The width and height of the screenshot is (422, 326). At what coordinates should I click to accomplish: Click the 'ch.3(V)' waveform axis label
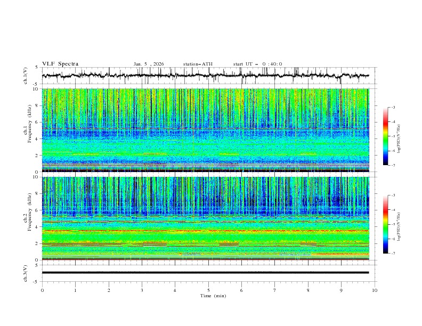26,273
